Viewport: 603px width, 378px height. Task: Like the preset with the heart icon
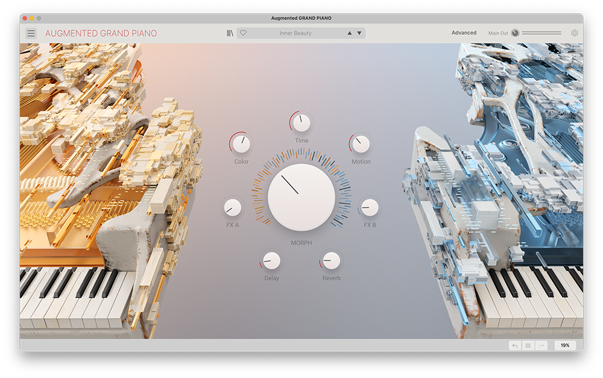[243, 33]
